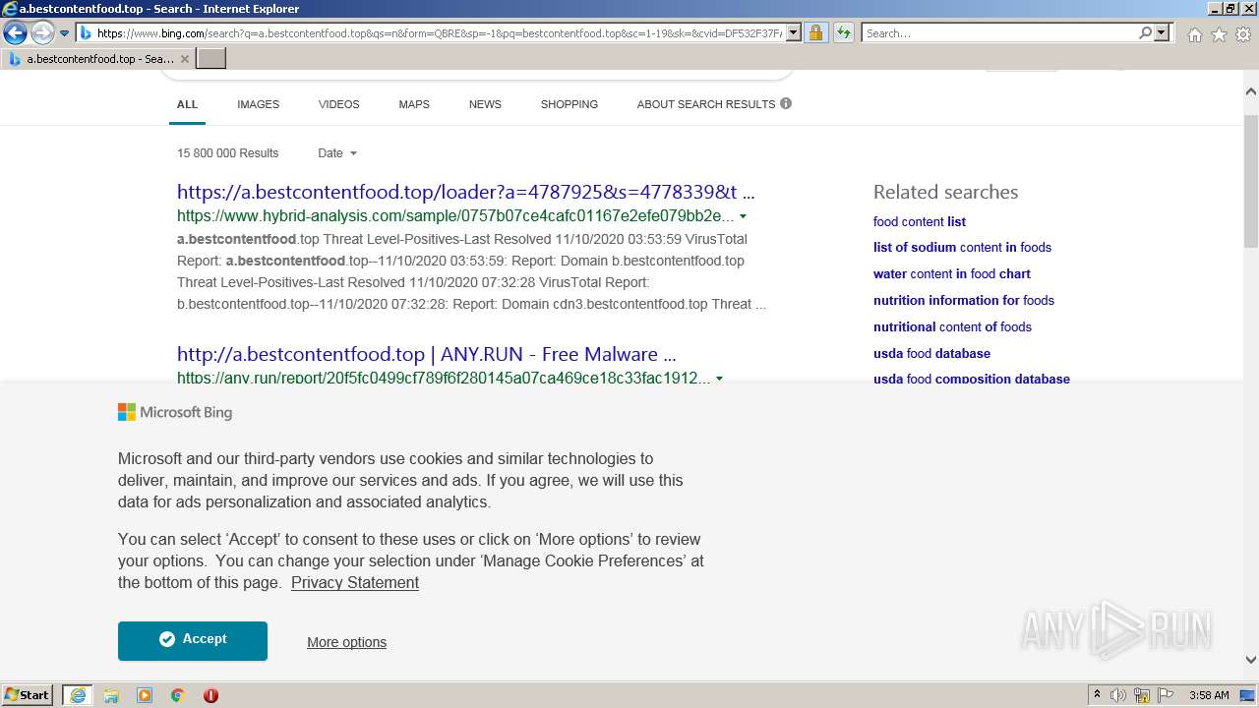Screen dimensions: 1259x708
Task: Click the 'Related searches' heading
Action: tap(945, 192)
